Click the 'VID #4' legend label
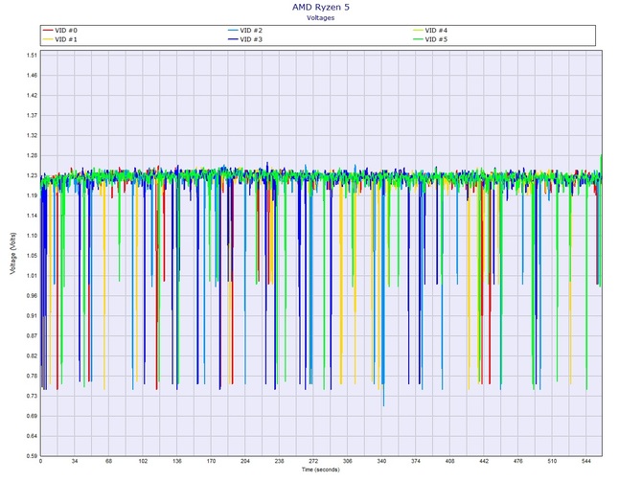 [436, 31]
